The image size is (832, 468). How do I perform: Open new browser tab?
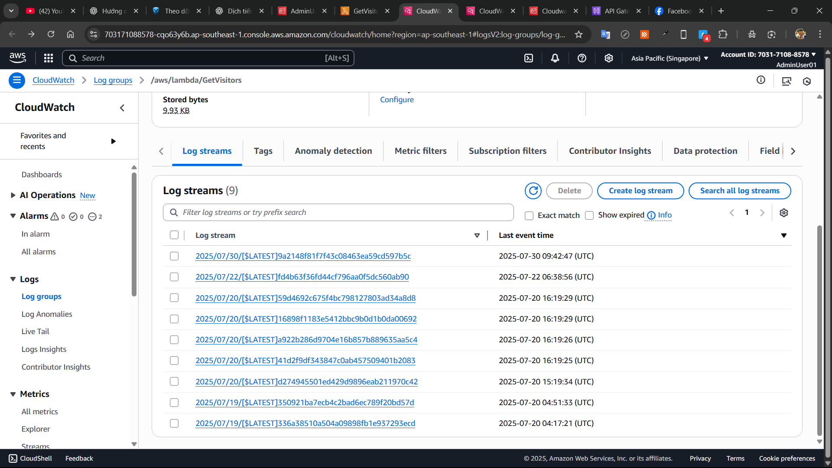pyautogui.click(x=721, y=11)
